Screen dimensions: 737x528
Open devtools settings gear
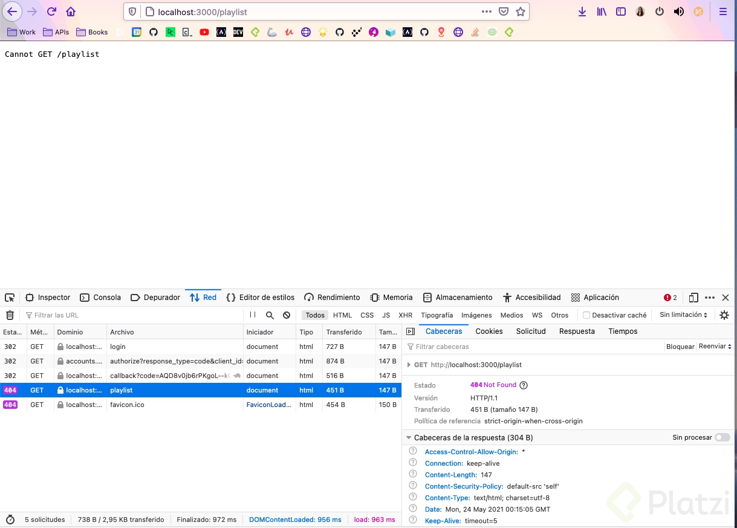pos(724,315)
